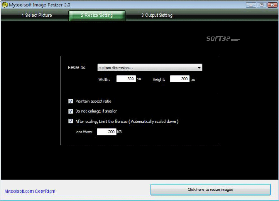Click the Soft32.com watermark logo
The image size is (279, 201).
coord(223,39)
